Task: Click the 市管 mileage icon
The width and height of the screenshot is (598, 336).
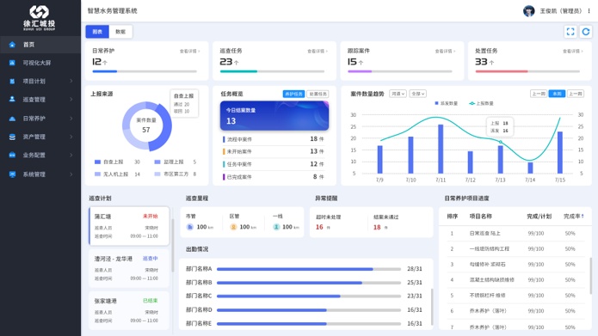Action: point(190,227)
